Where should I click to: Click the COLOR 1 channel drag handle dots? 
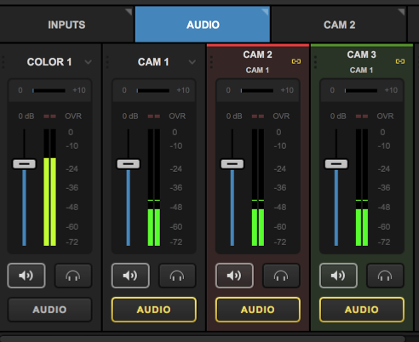point(3,62)
